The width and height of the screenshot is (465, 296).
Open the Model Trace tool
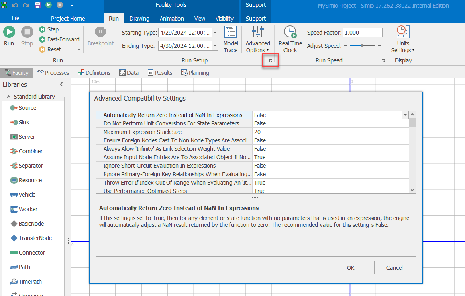pyautogui.click(x=230, y=39)
